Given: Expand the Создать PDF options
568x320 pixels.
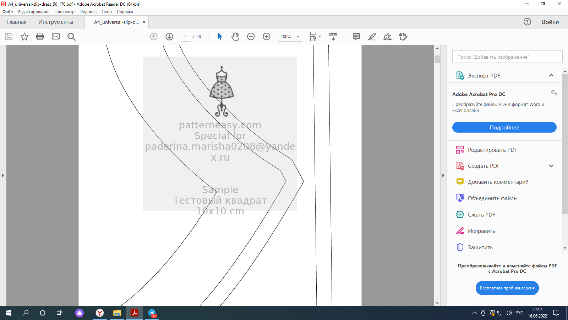Looking at the screenshot, I should 551,166.
